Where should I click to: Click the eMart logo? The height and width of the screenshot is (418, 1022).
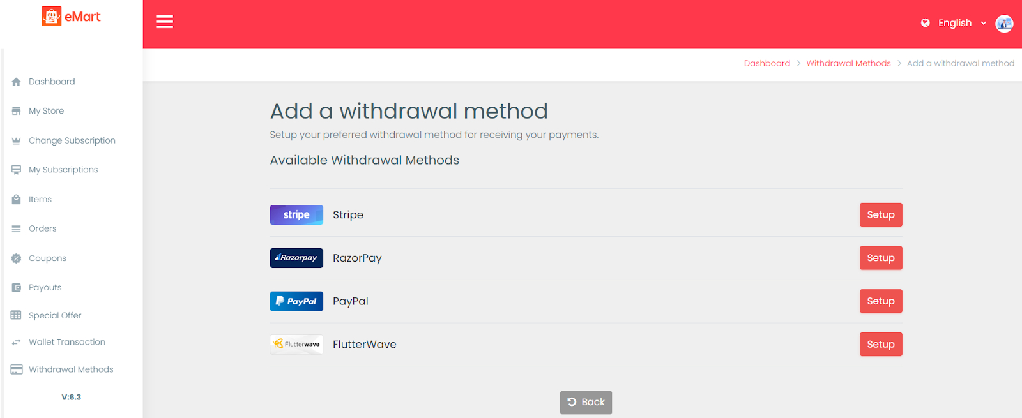(72, 17)
